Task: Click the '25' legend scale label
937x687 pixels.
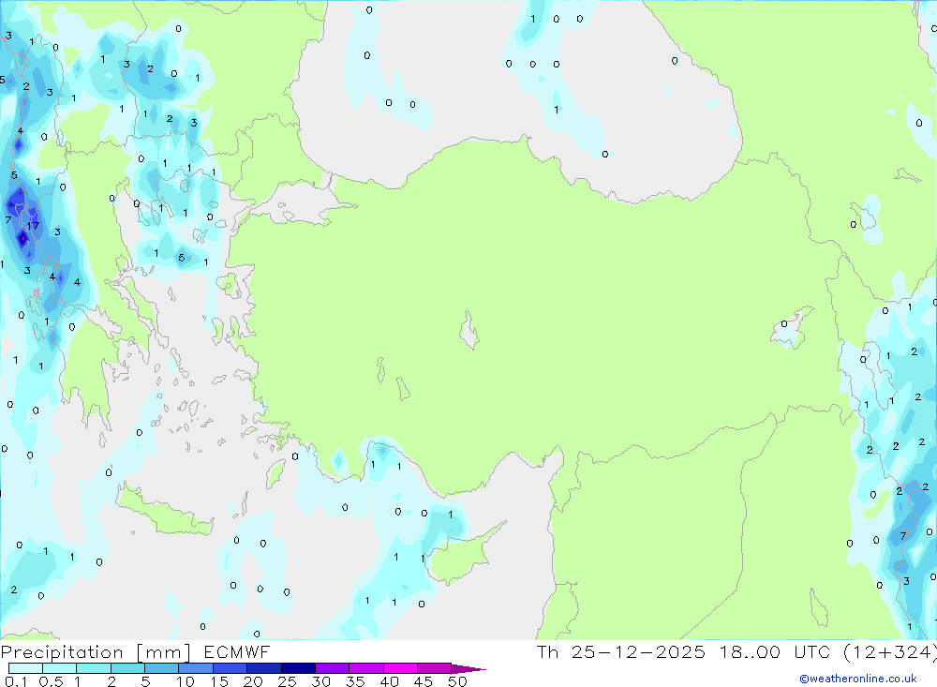Action: point(287,681)
